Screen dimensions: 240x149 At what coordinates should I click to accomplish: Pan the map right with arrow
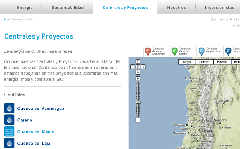click(x=143, y=67)
